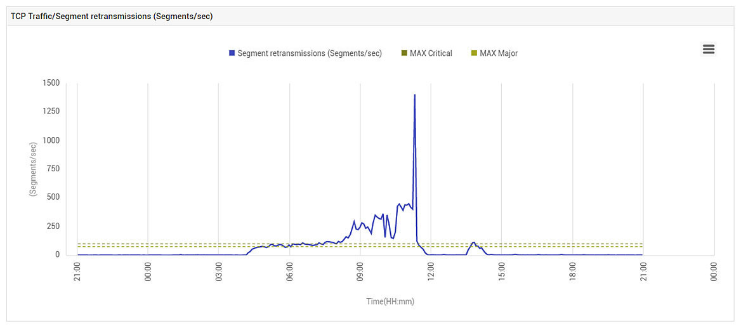Click the first 21:00 axis label
741x328 pixels.
point(77,272)
